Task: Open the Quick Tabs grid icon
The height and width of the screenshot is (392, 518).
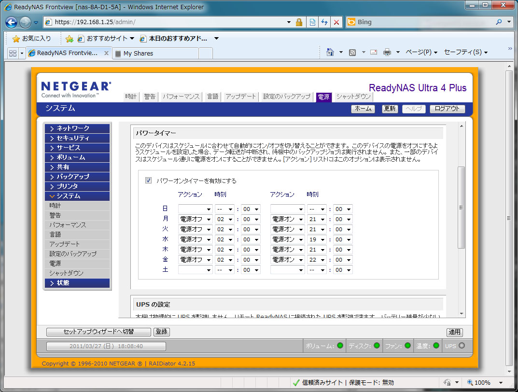Action: point(13,53)
